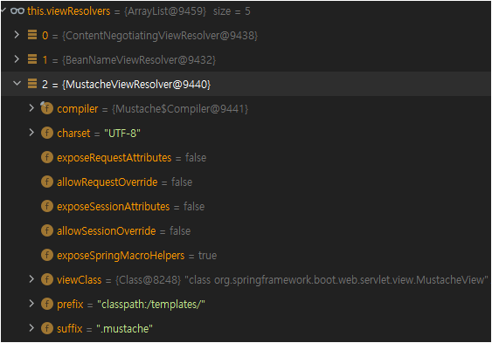This screenshot has height=343, width=492.
Task: Select false value of exposeSessionAttributes
Action: (x=194, y=207)
